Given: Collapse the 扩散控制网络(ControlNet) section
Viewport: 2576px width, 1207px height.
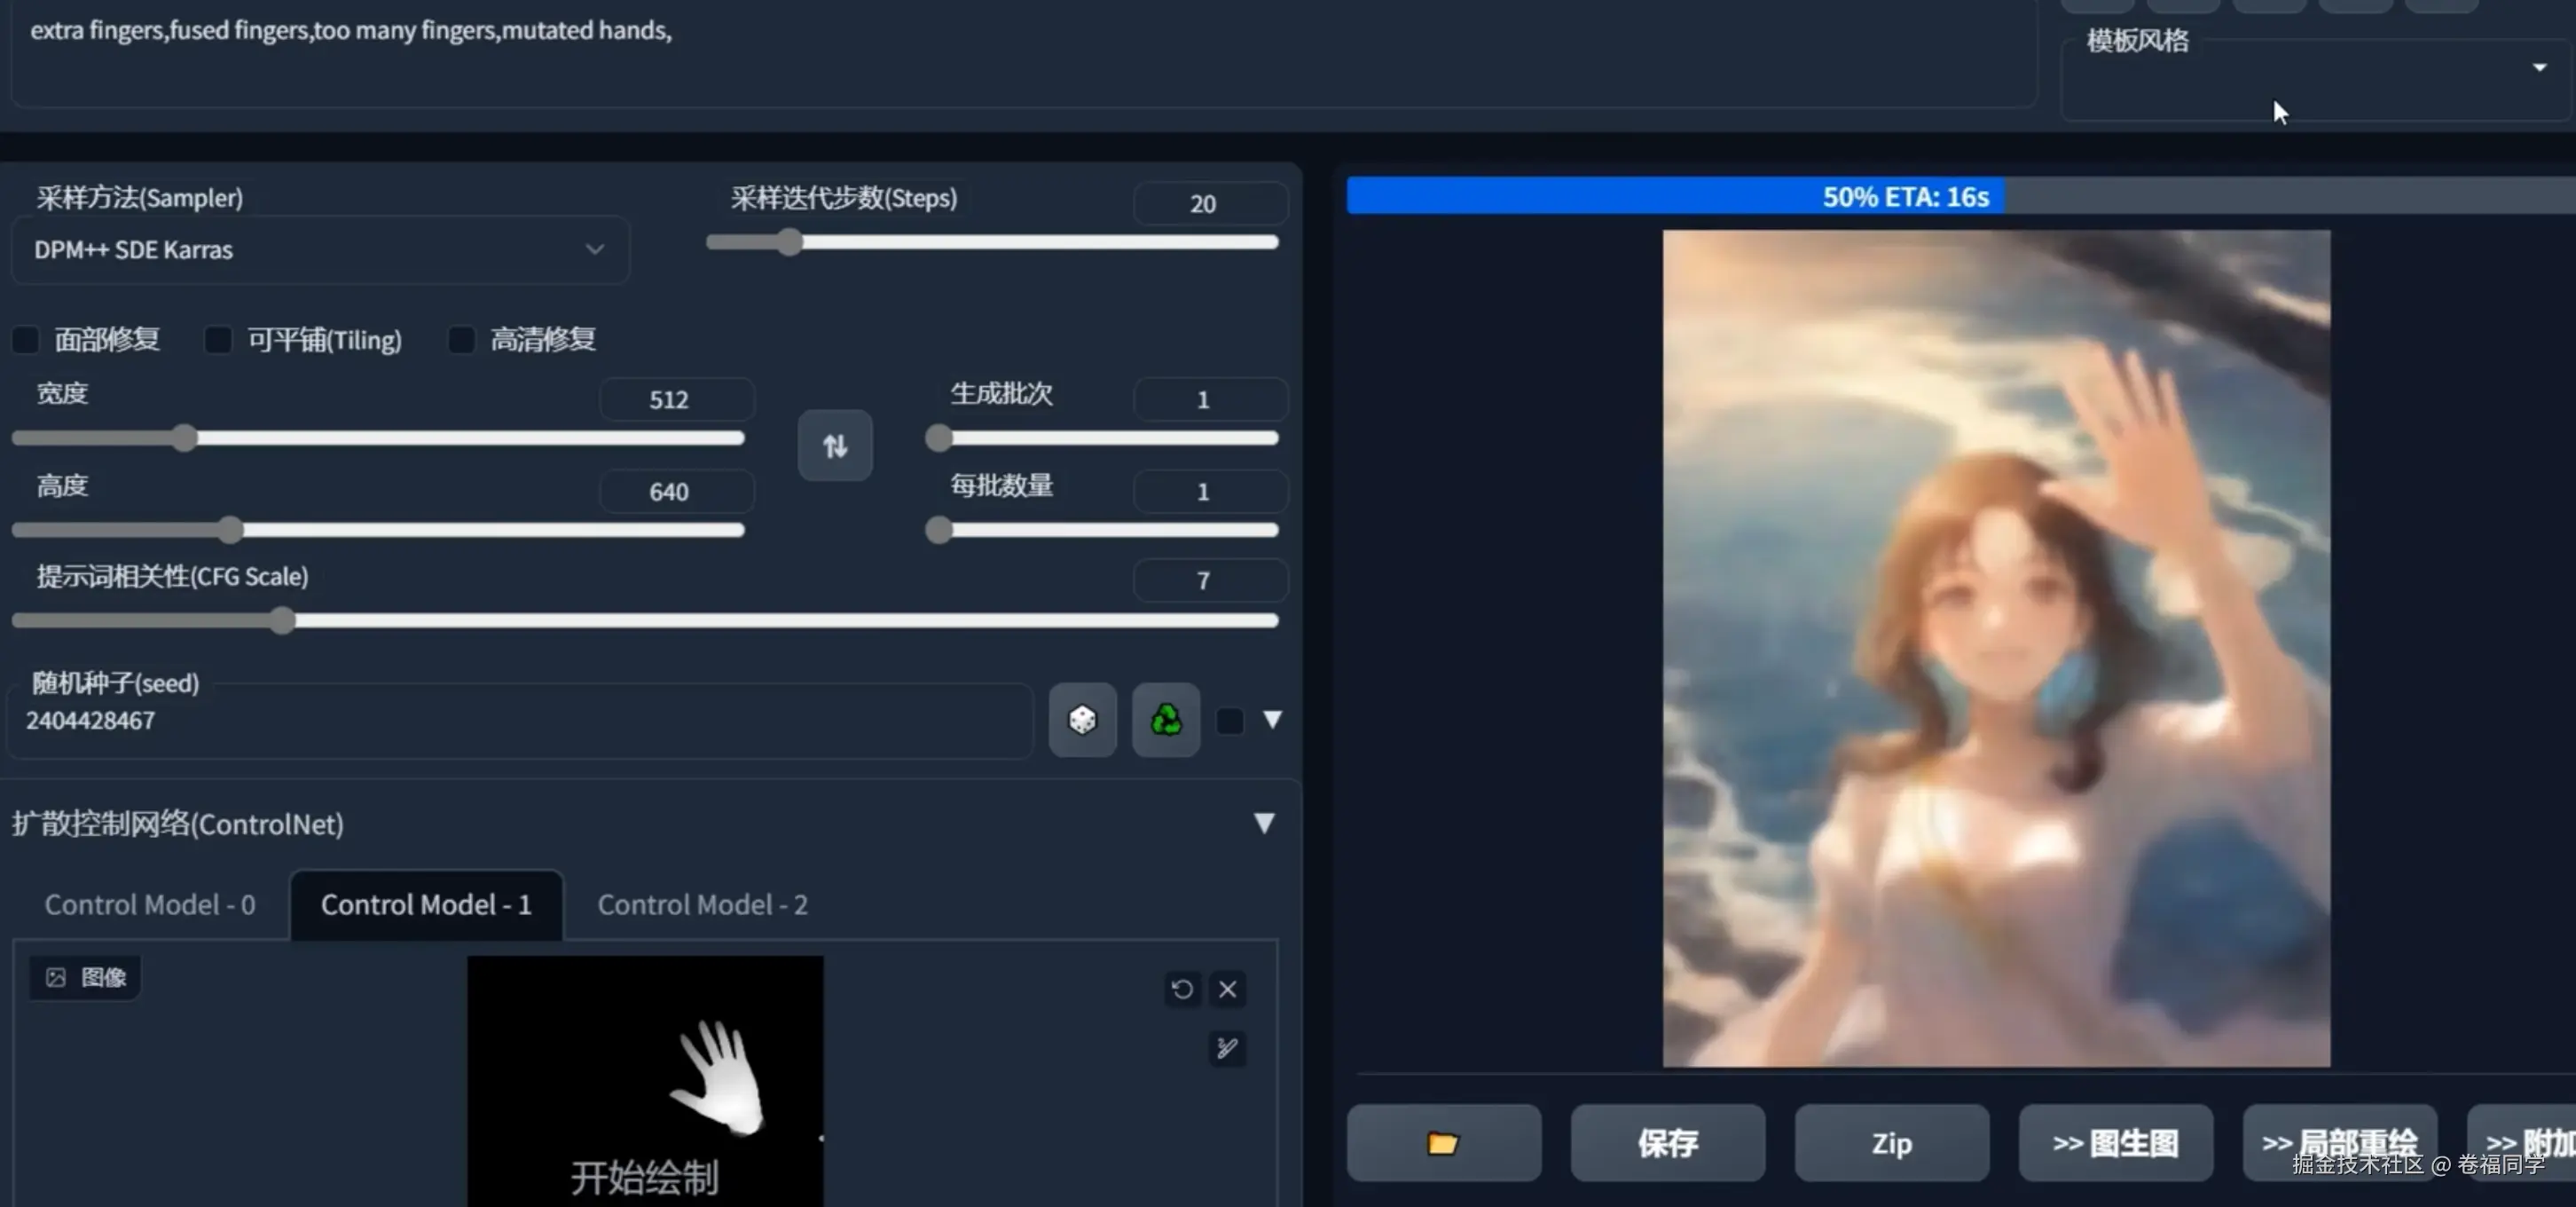Looking at the screenshot, I should (x=1264, y=824).
